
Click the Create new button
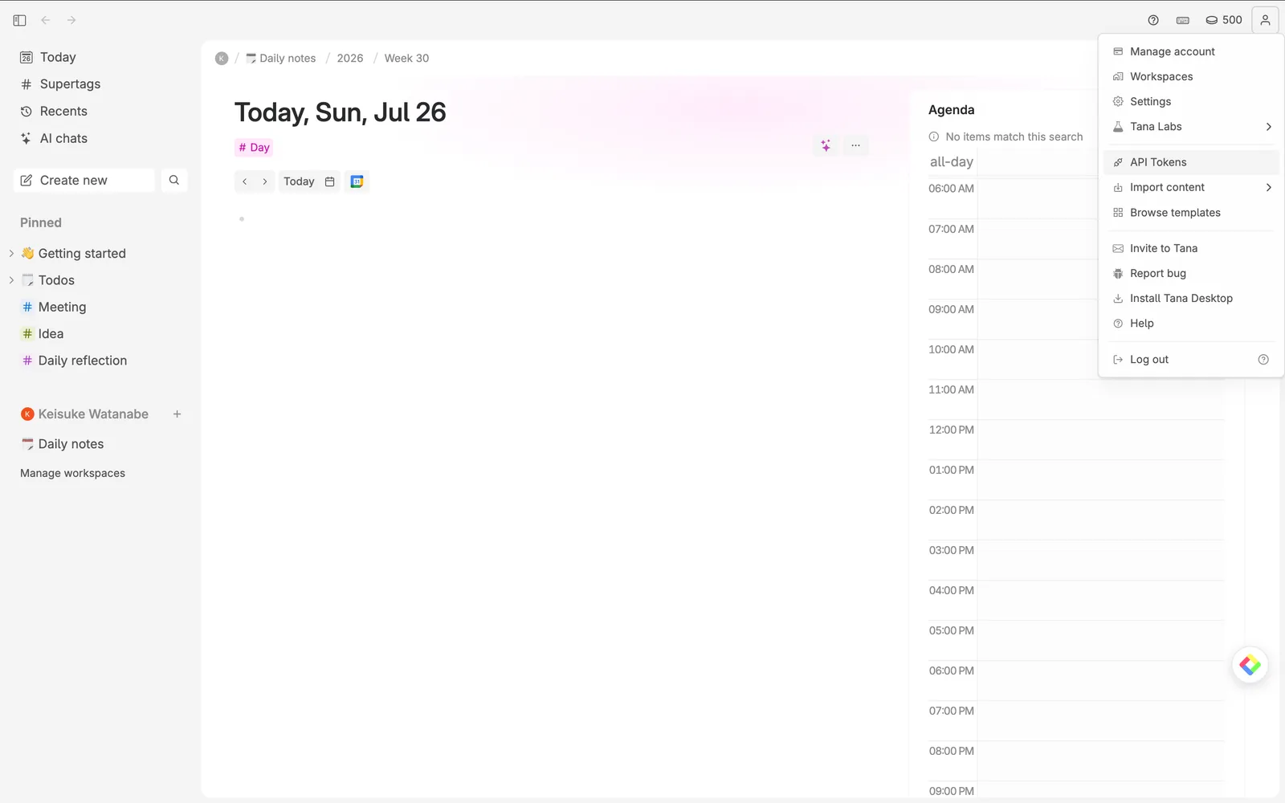pyautogui.click(x=84, y=181)
